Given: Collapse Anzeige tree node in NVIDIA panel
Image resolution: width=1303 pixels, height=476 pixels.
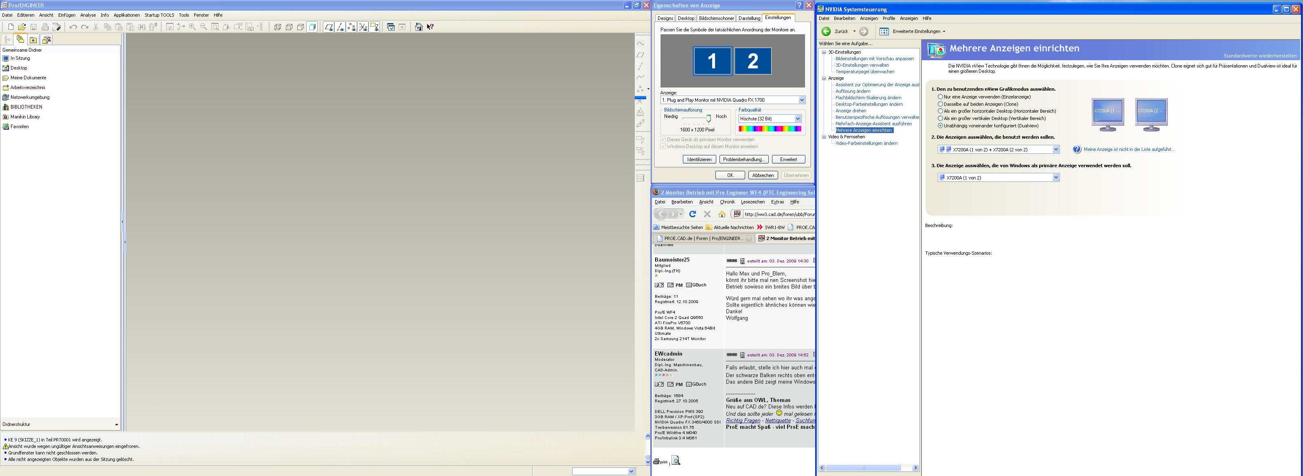Looking at the screenshot, I should pos(823,79).
